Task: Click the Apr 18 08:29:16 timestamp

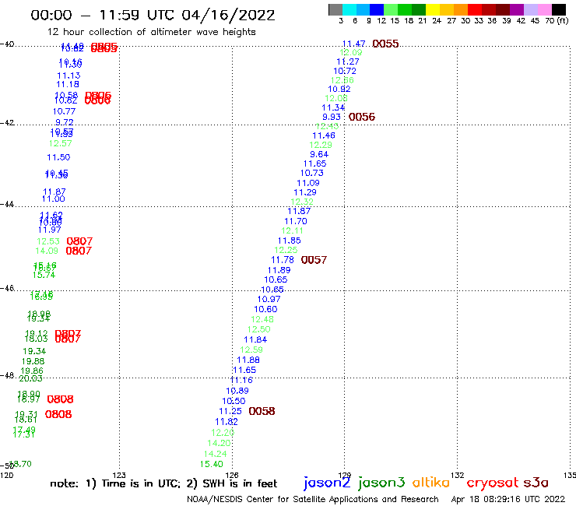Action: (x=508, y=499)
